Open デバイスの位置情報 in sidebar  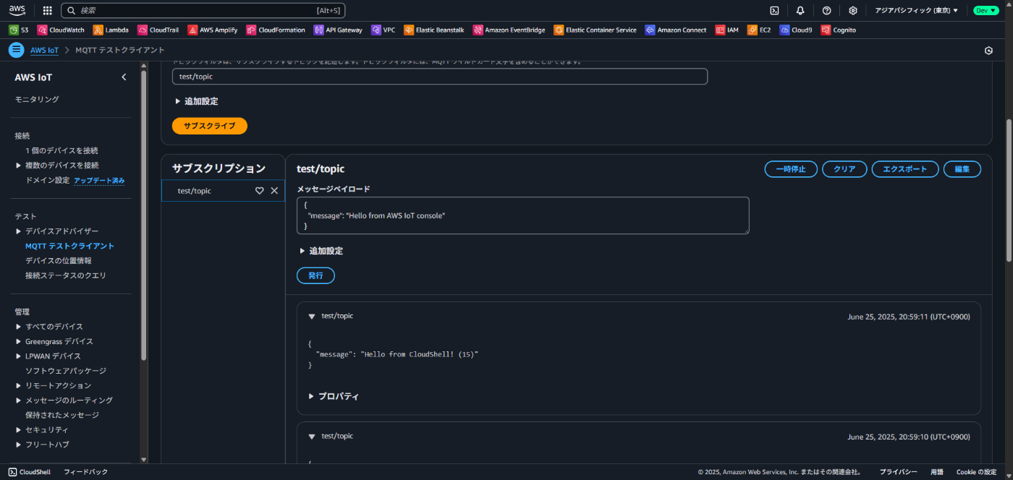59,261
